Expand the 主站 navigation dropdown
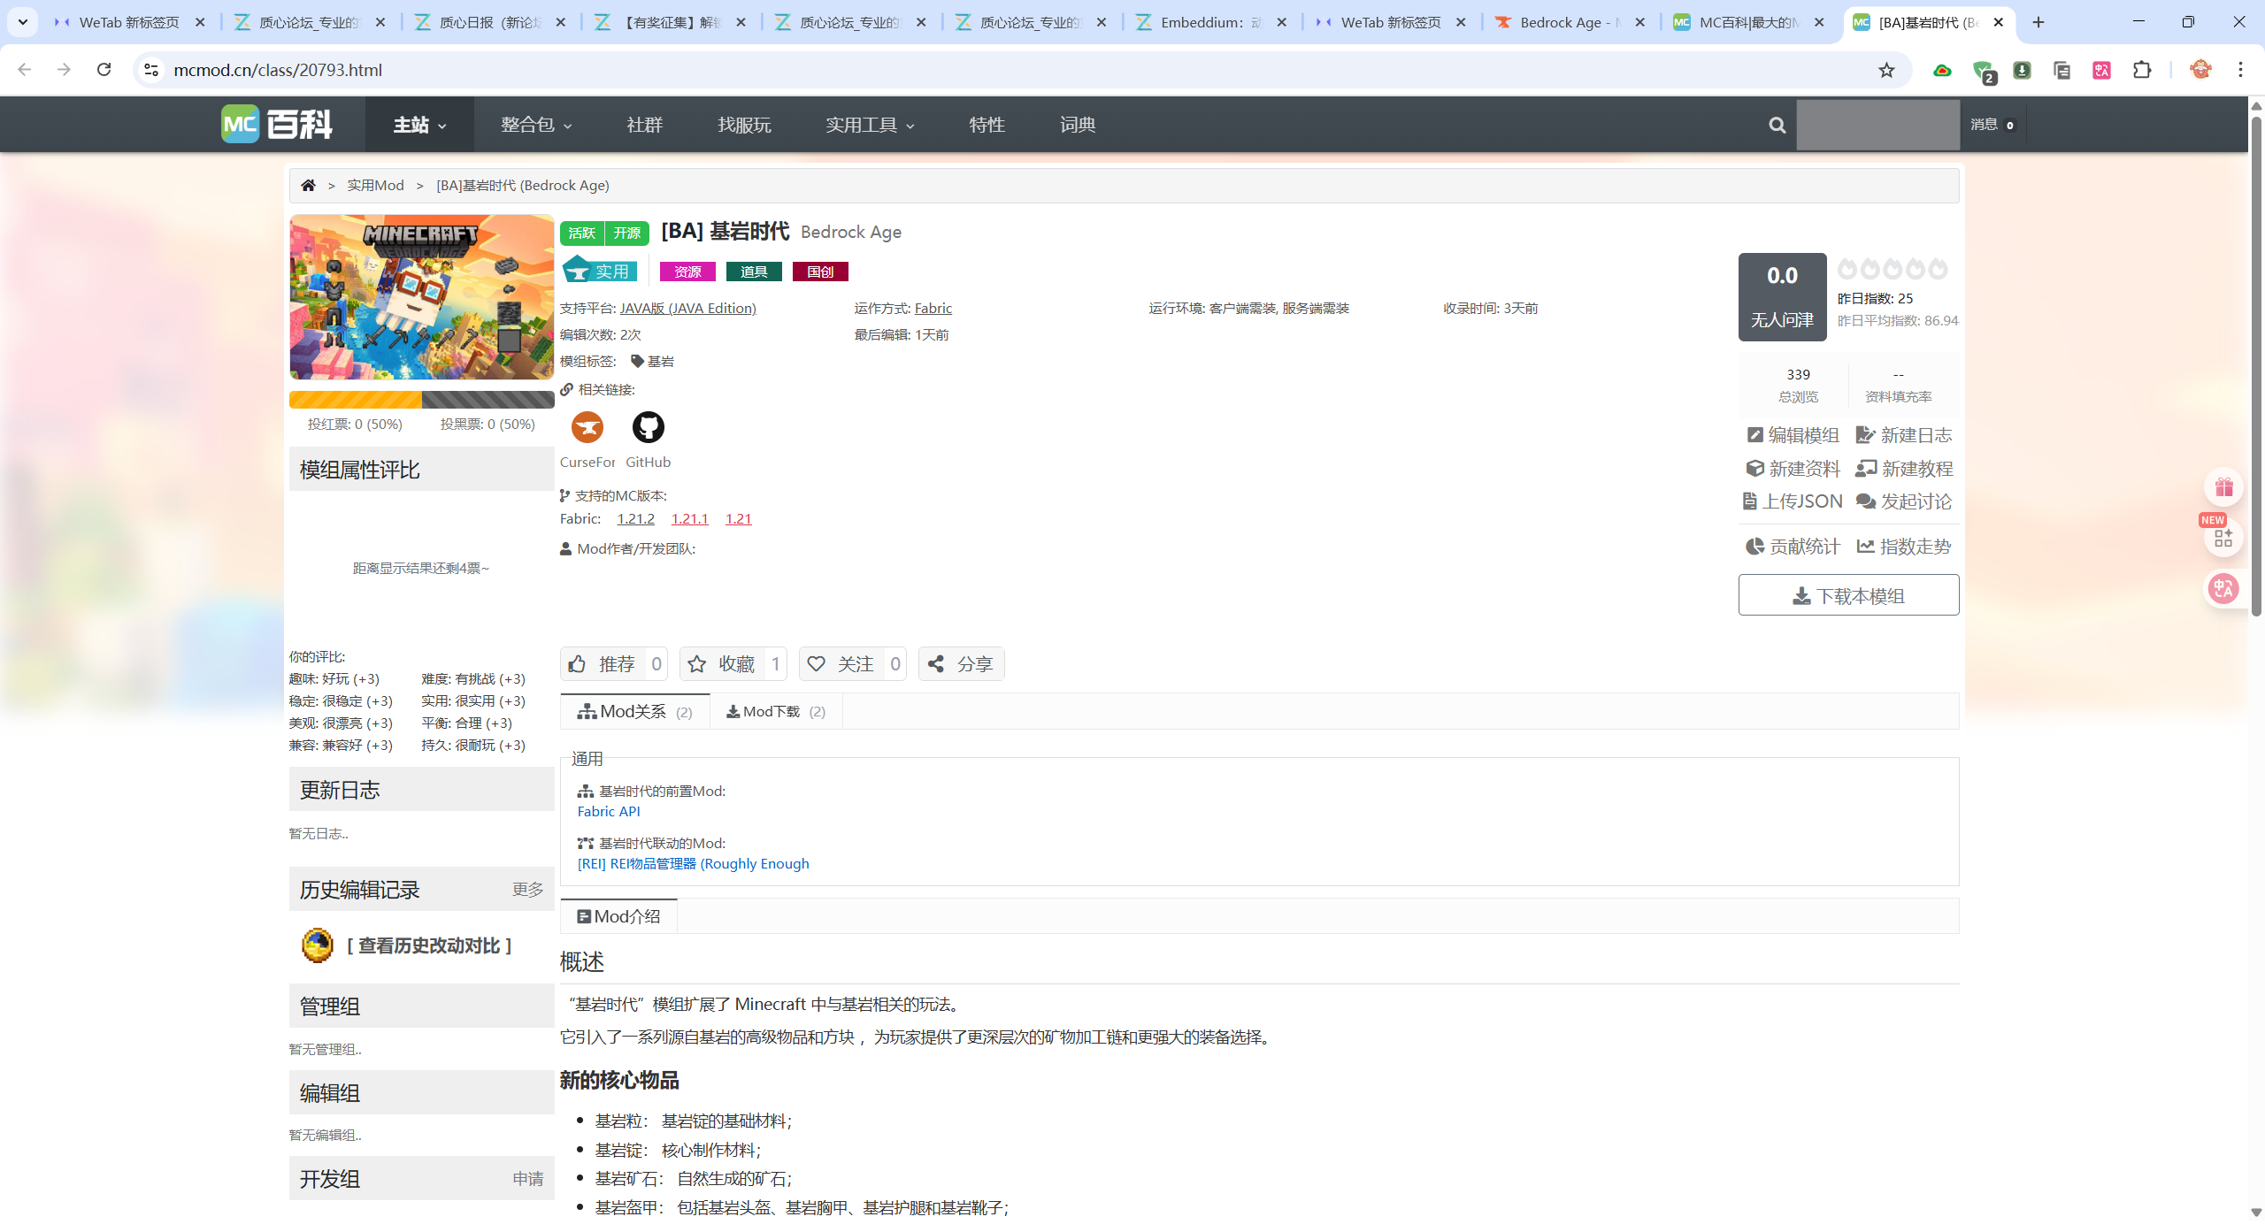This screenshot has width=2265, height=1232. point(419,125)
